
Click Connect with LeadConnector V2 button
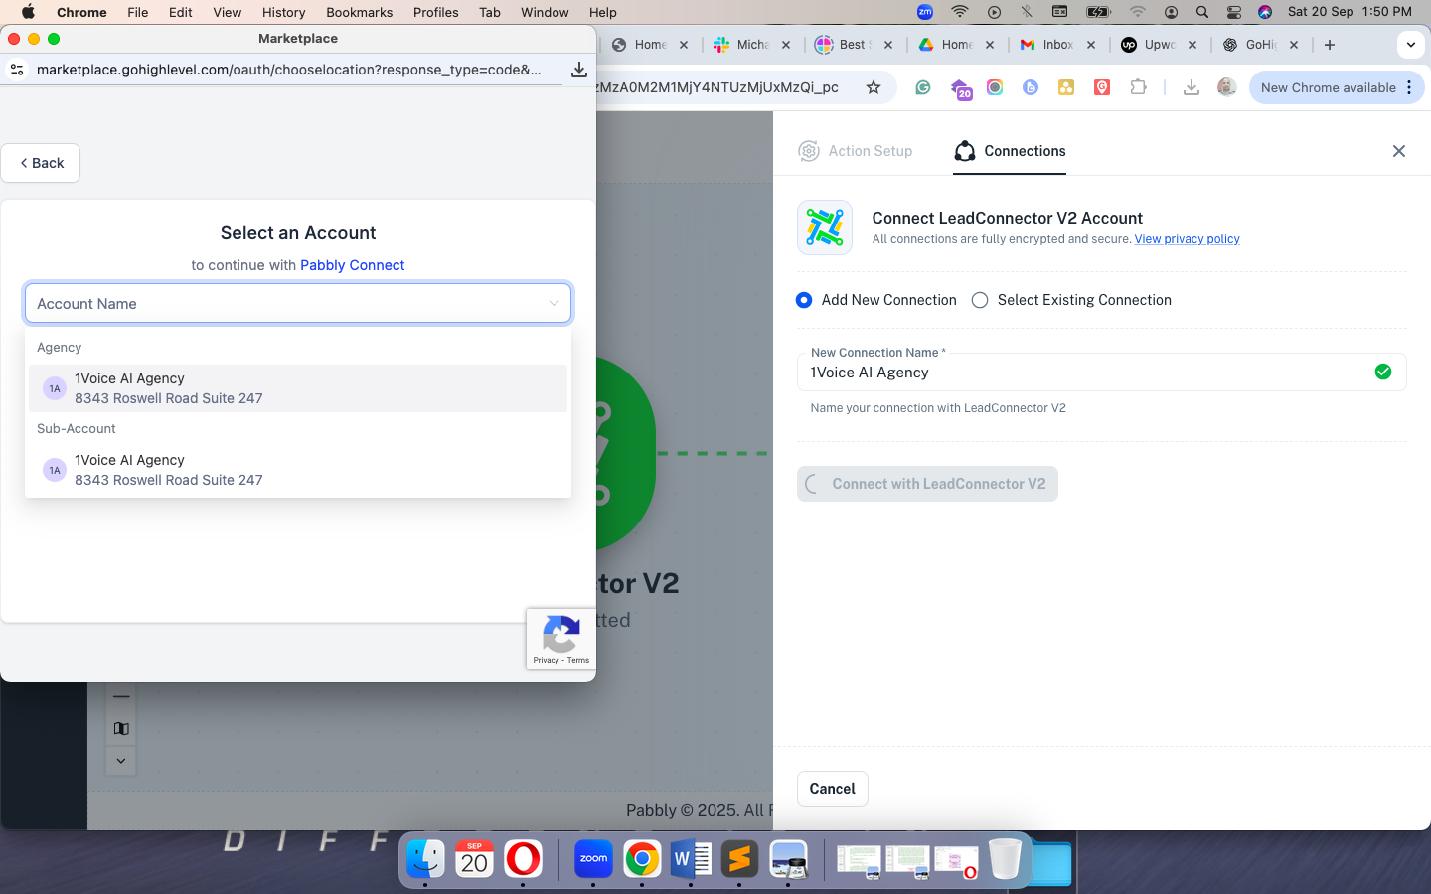pyautogui.click(x=927, y=484)
